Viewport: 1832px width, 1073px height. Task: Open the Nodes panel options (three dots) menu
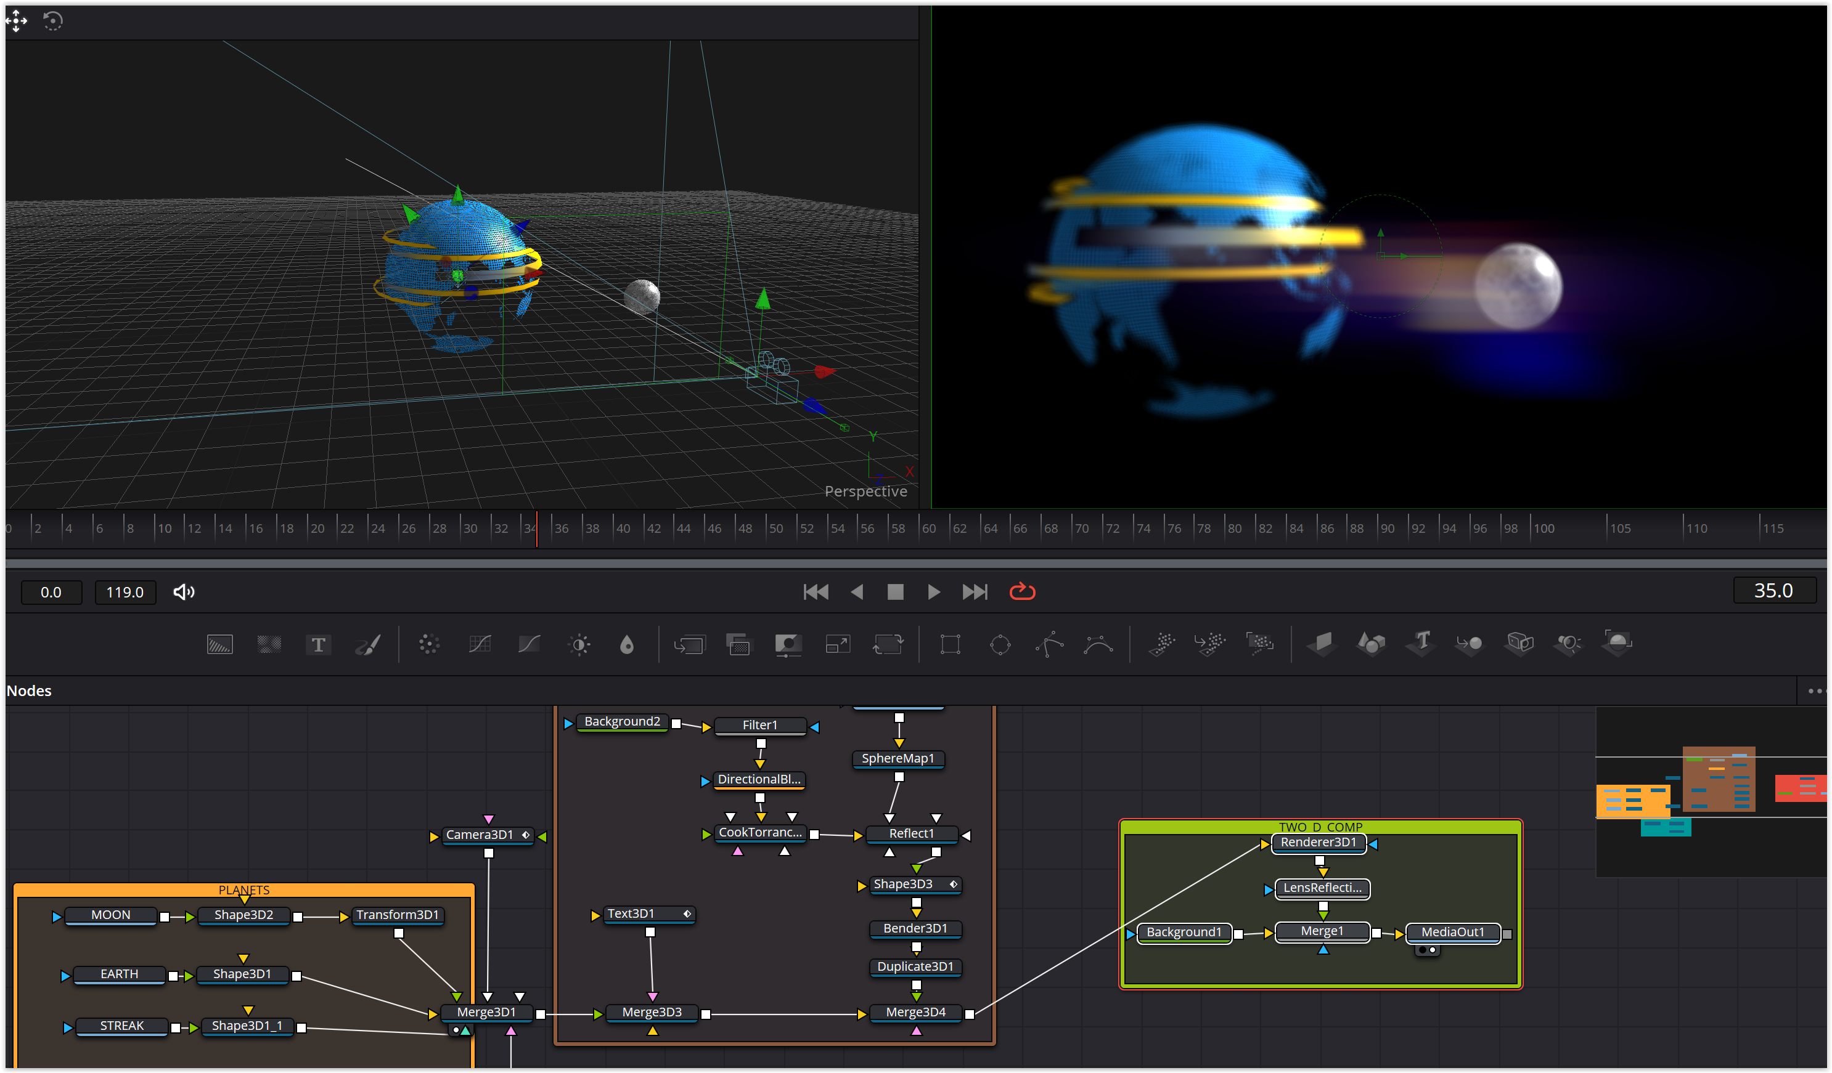[x=1815, y=692]
